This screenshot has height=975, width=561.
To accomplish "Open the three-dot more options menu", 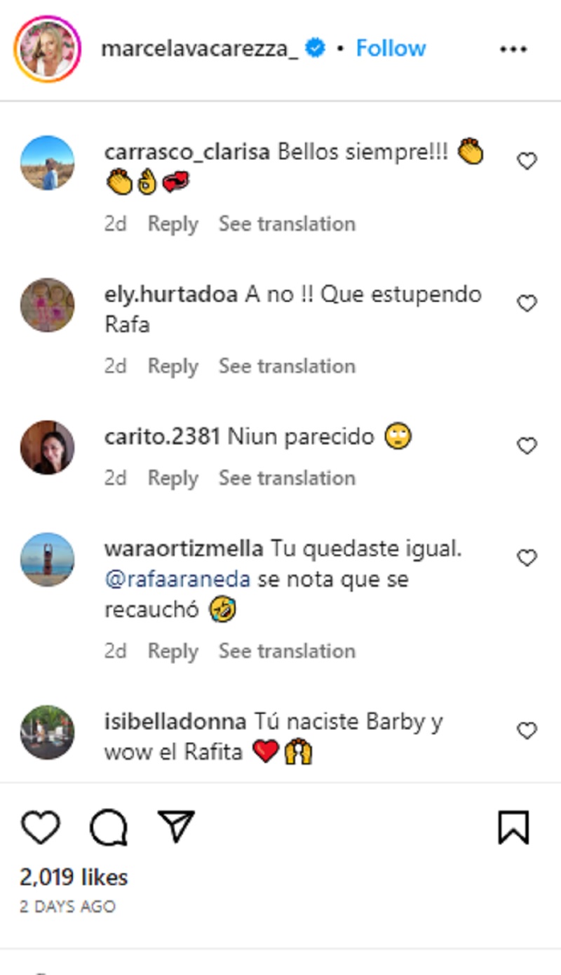I will click(x=512, y=49).
